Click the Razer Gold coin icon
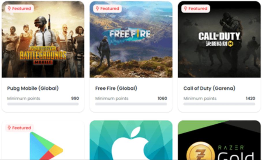 tap(201, 151)
